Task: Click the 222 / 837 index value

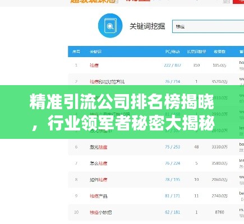Action: [x=172, y=65]
